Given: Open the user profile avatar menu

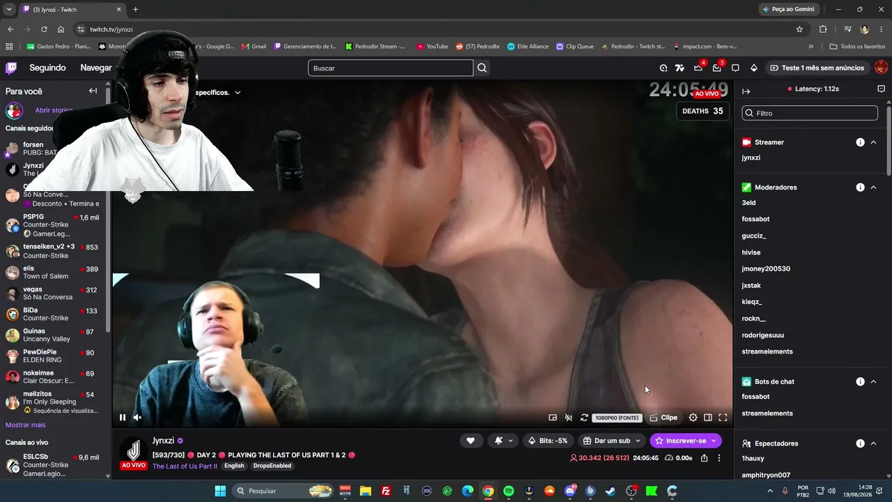Looking at the screenshot, I should tap(881, 68).
